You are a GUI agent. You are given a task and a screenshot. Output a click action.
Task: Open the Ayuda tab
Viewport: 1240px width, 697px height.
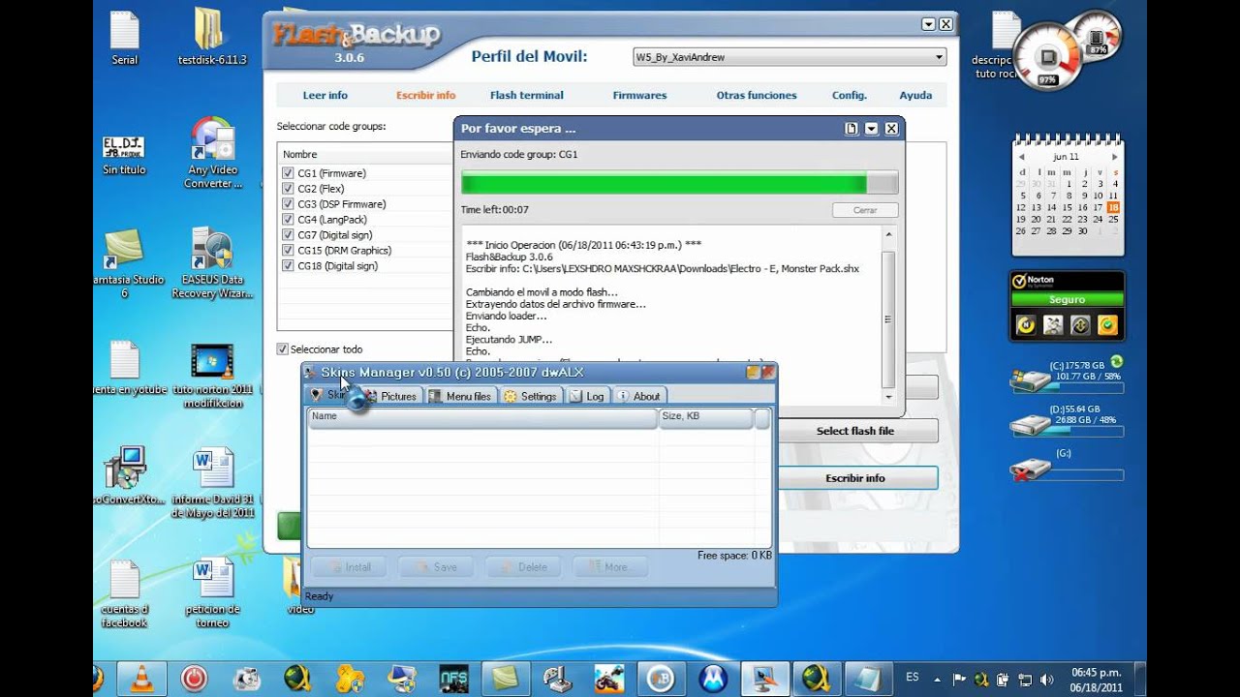(915, 95)
